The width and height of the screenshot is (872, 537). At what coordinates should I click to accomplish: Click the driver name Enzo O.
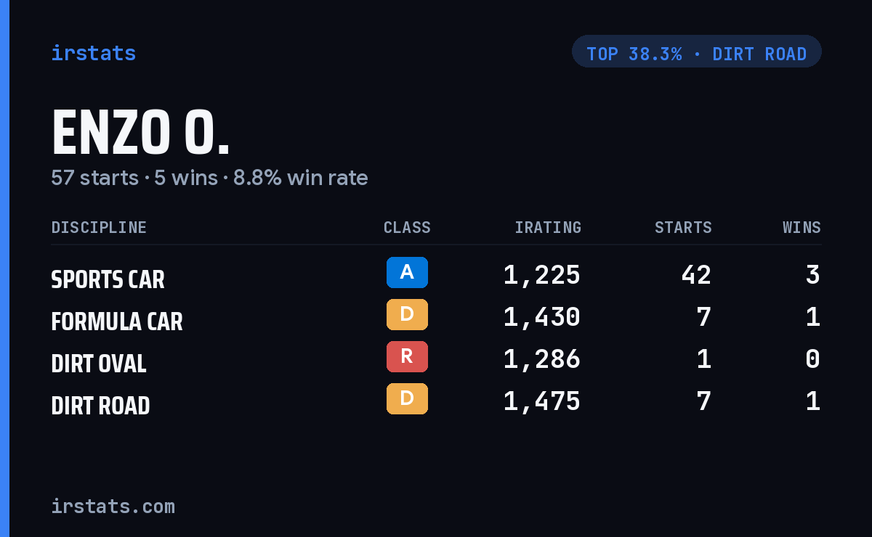pyautogui.click(x=140, y=133)
